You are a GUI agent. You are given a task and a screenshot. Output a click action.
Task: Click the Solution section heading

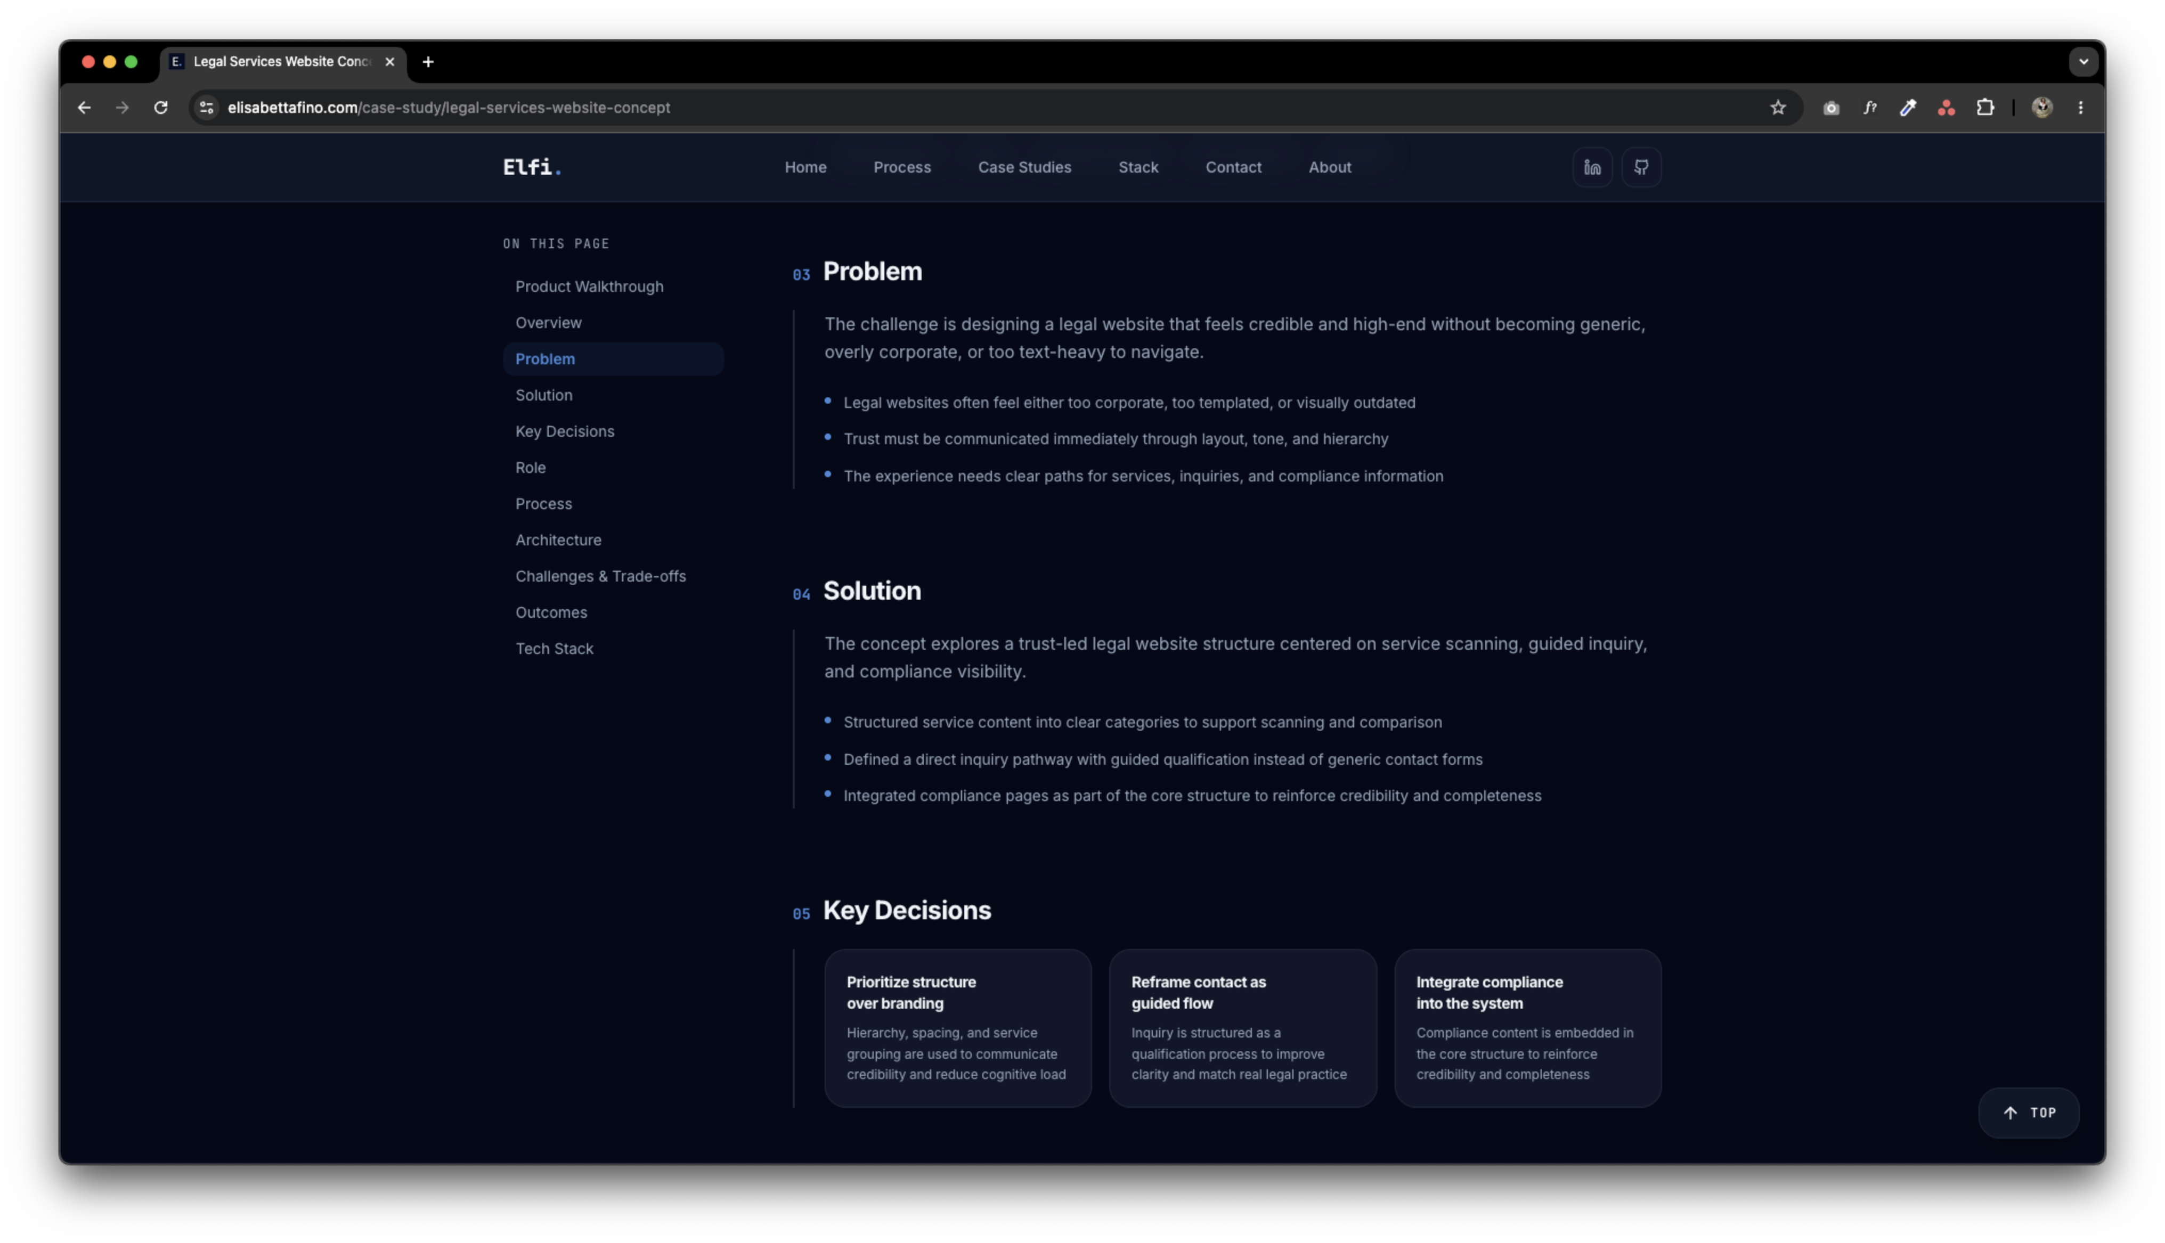[x=872, y=591]
